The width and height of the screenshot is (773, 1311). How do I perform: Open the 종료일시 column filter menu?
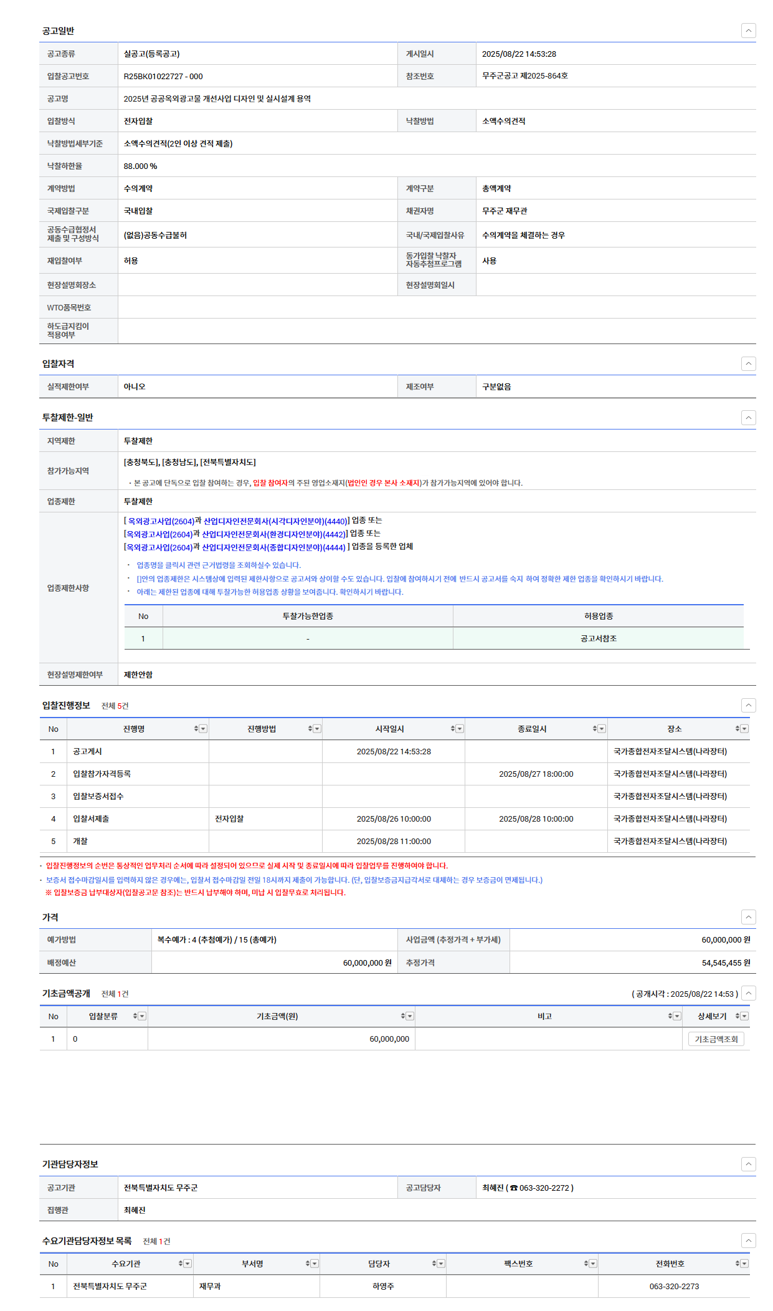(x=602, y=729)
